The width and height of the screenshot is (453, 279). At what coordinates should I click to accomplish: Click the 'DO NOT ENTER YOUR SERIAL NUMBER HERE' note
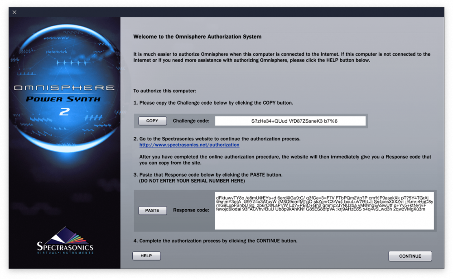[192, 181]
